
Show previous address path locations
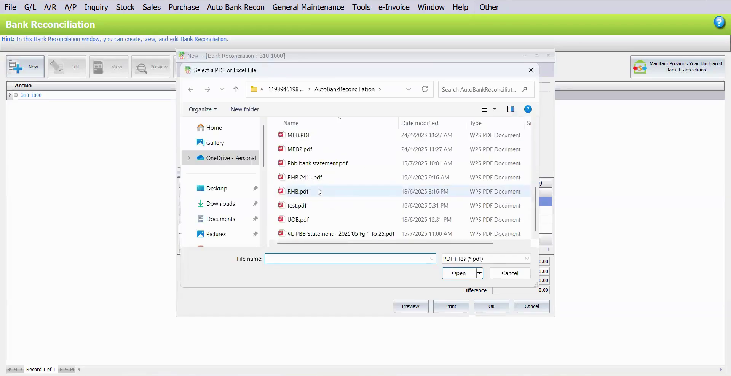pyautogui.click(x=409, y=89)
